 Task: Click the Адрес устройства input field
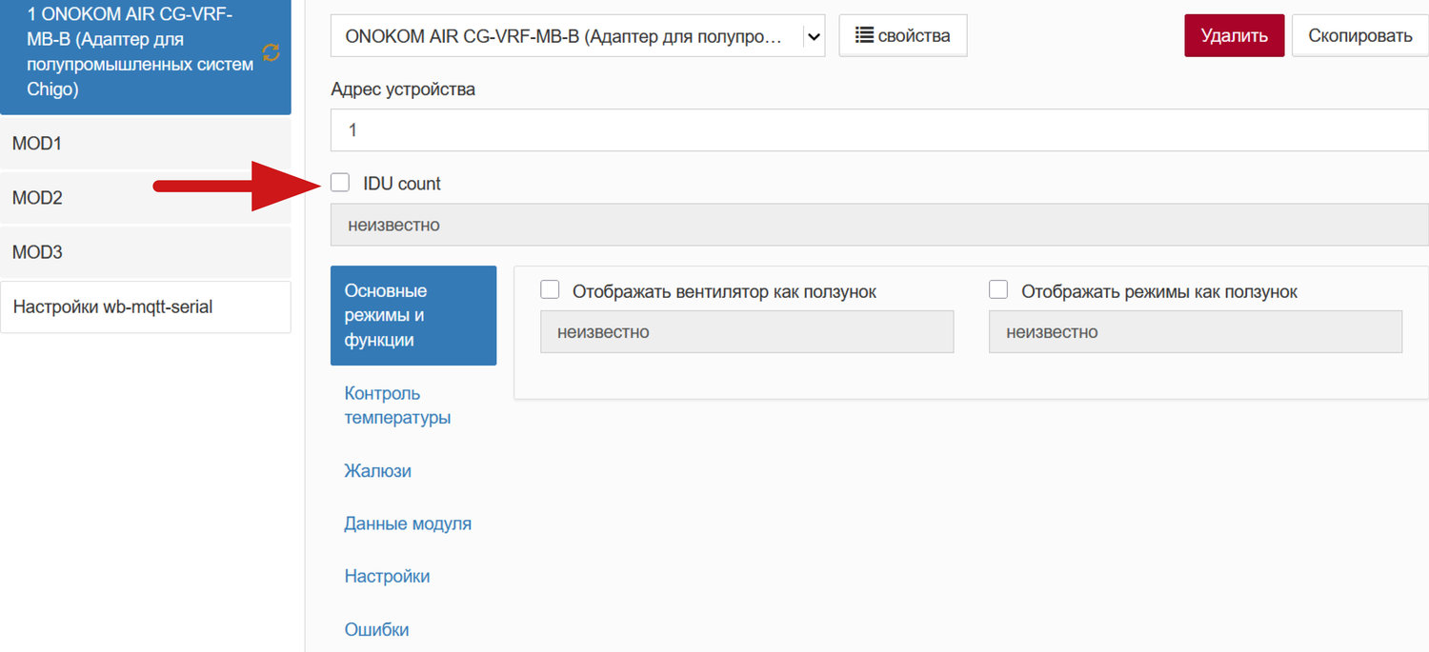pos(878,130)
